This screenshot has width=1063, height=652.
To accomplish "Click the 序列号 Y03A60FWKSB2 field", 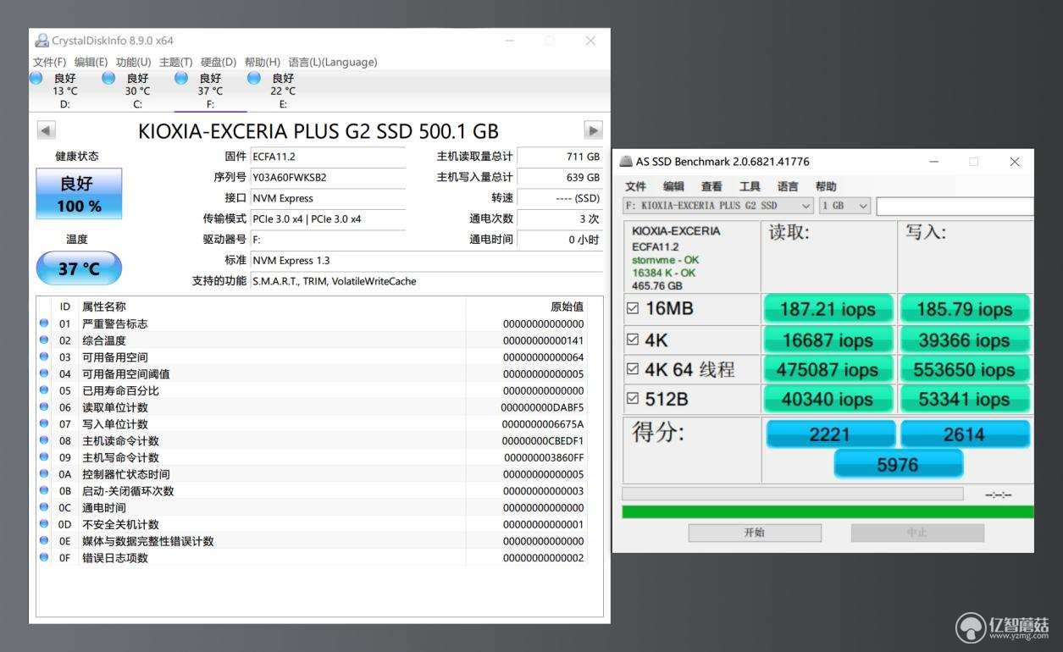I will coord(328,177).
